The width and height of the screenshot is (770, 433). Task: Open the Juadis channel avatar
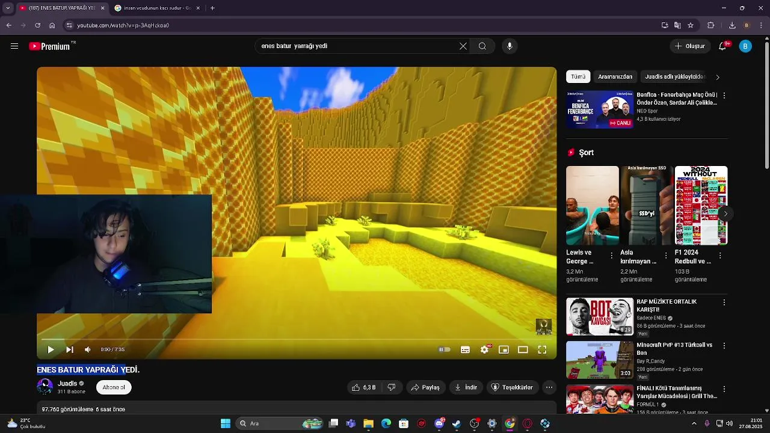pyautogui.click(x=45, y=387)
